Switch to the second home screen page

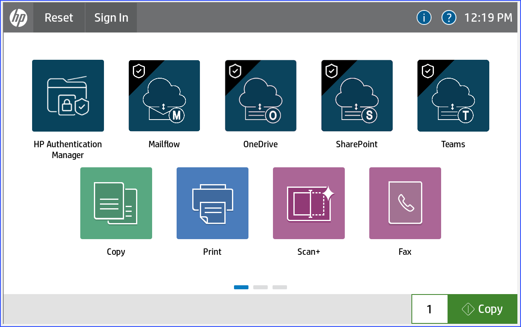click(x=260, y=287)
